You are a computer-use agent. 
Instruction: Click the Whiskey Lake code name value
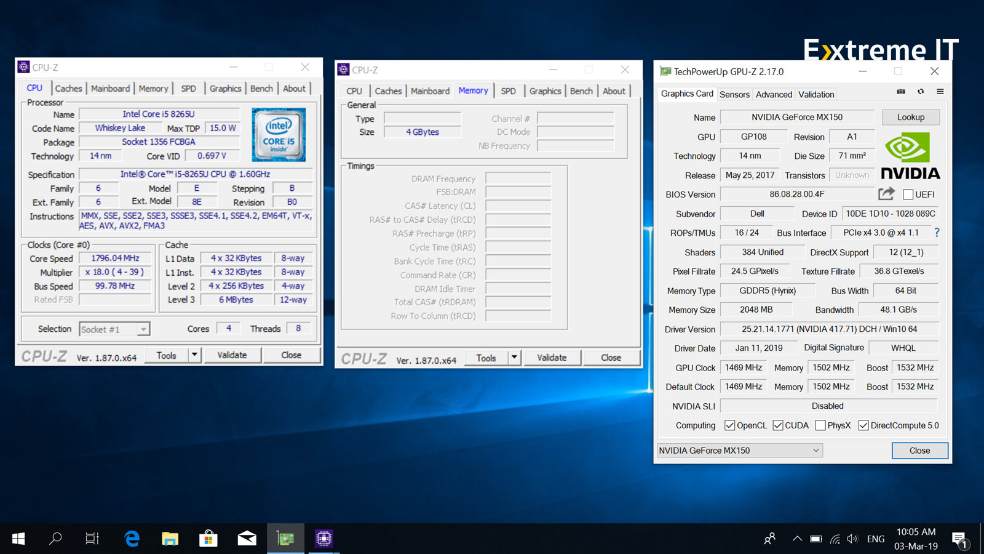(x=121, y=128)
